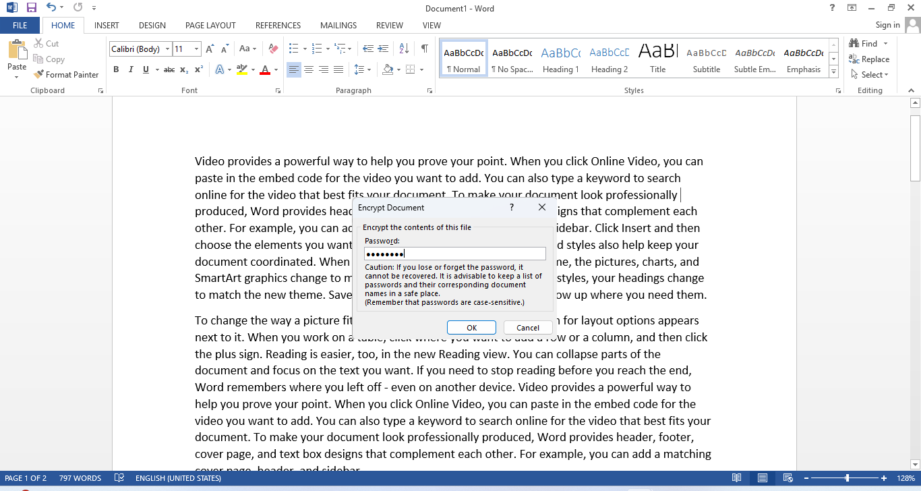Apply strikethrough to text
The height and width of the screenshot is (491, 921).
(169, 69)
